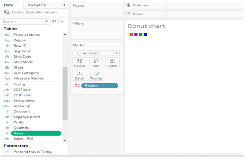Select the Ship Mode field
This screenshot has height=161, width=246.
[23, 62]
